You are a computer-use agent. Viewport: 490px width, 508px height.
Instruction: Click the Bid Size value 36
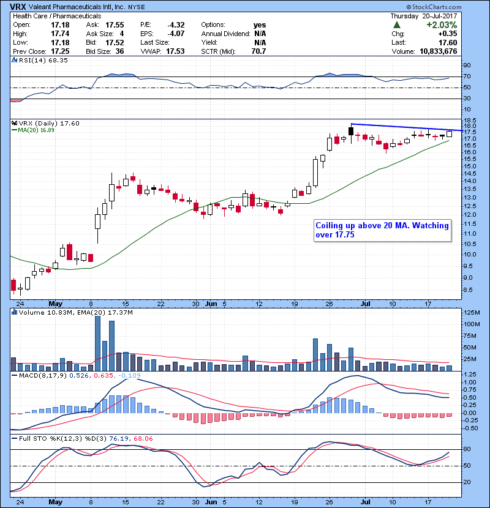[x=119, y=51]
